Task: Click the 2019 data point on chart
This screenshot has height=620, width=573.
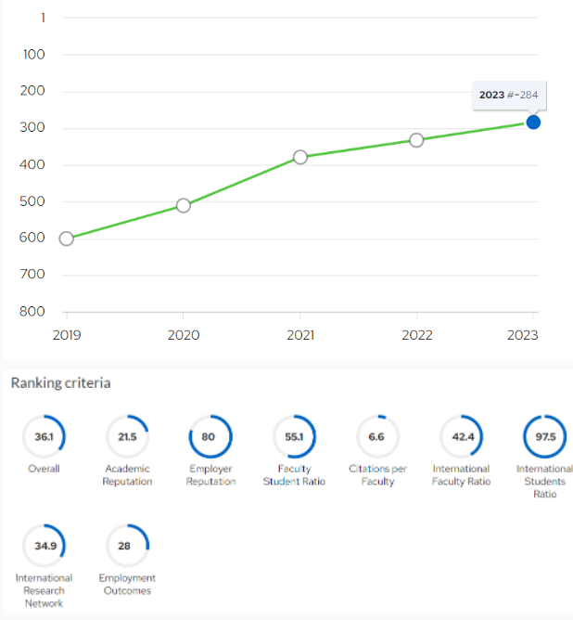Action: pos(67,239)
